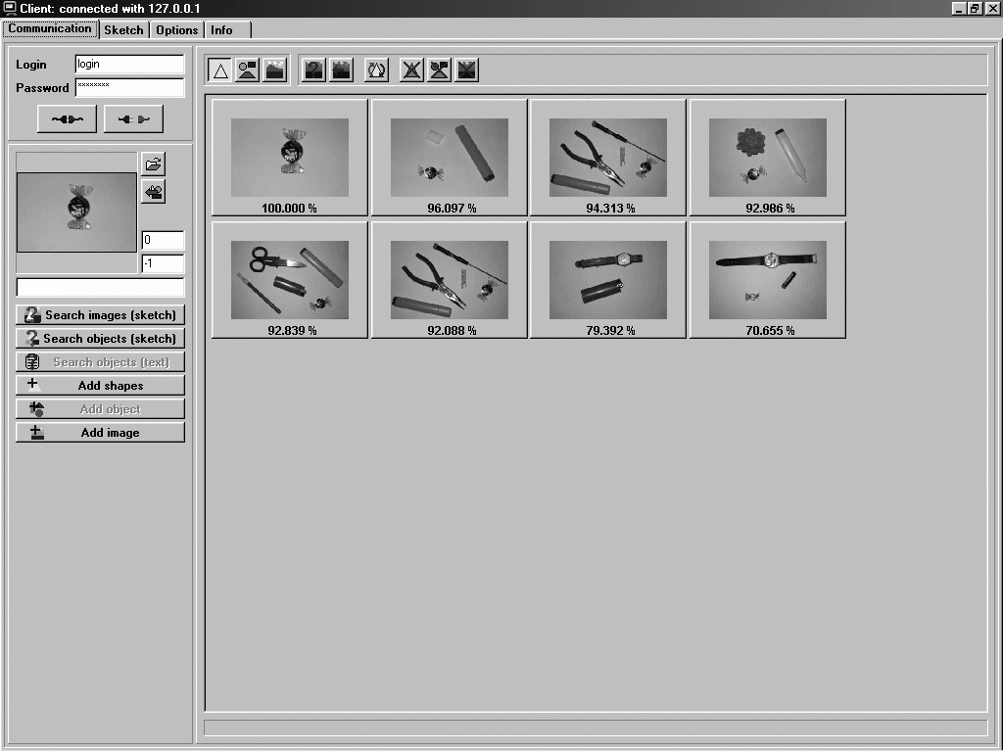Viewport: 1003px width, 752px height.
Task: Toggle the triangle shapes view button
Action: 220,70
